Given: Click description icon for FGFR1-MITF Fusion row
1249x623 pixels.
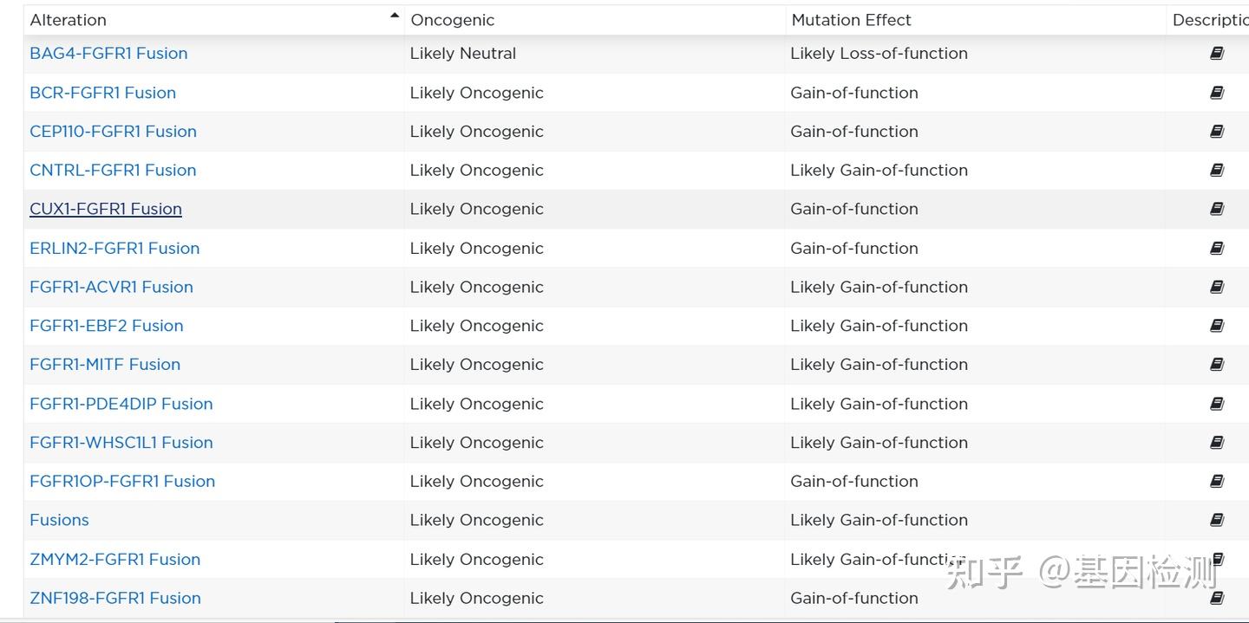Looking at the screenshot, I should [x=1217, y=365].
